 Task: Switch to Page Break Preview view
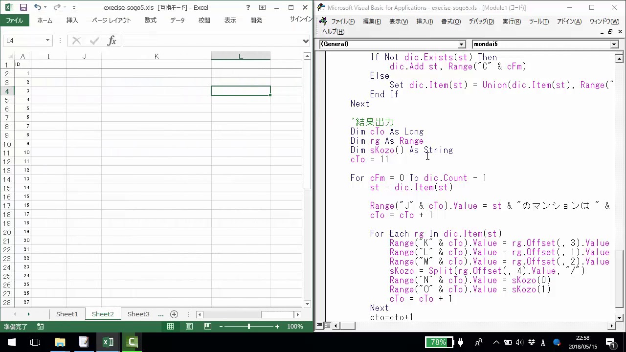[208, 327]
